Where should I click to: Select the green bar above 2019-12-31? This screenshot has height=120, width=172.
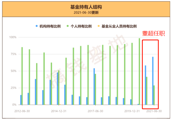tap(132, 74)
